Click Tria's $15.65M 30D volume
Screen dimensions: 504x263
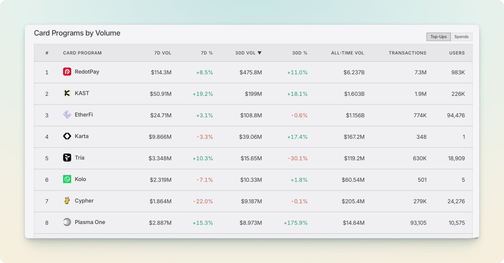click(x=251, y=159)
